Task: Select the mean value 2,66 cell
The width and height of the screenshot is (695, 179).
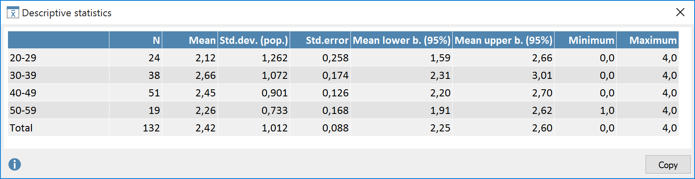Action: point(205,76)
